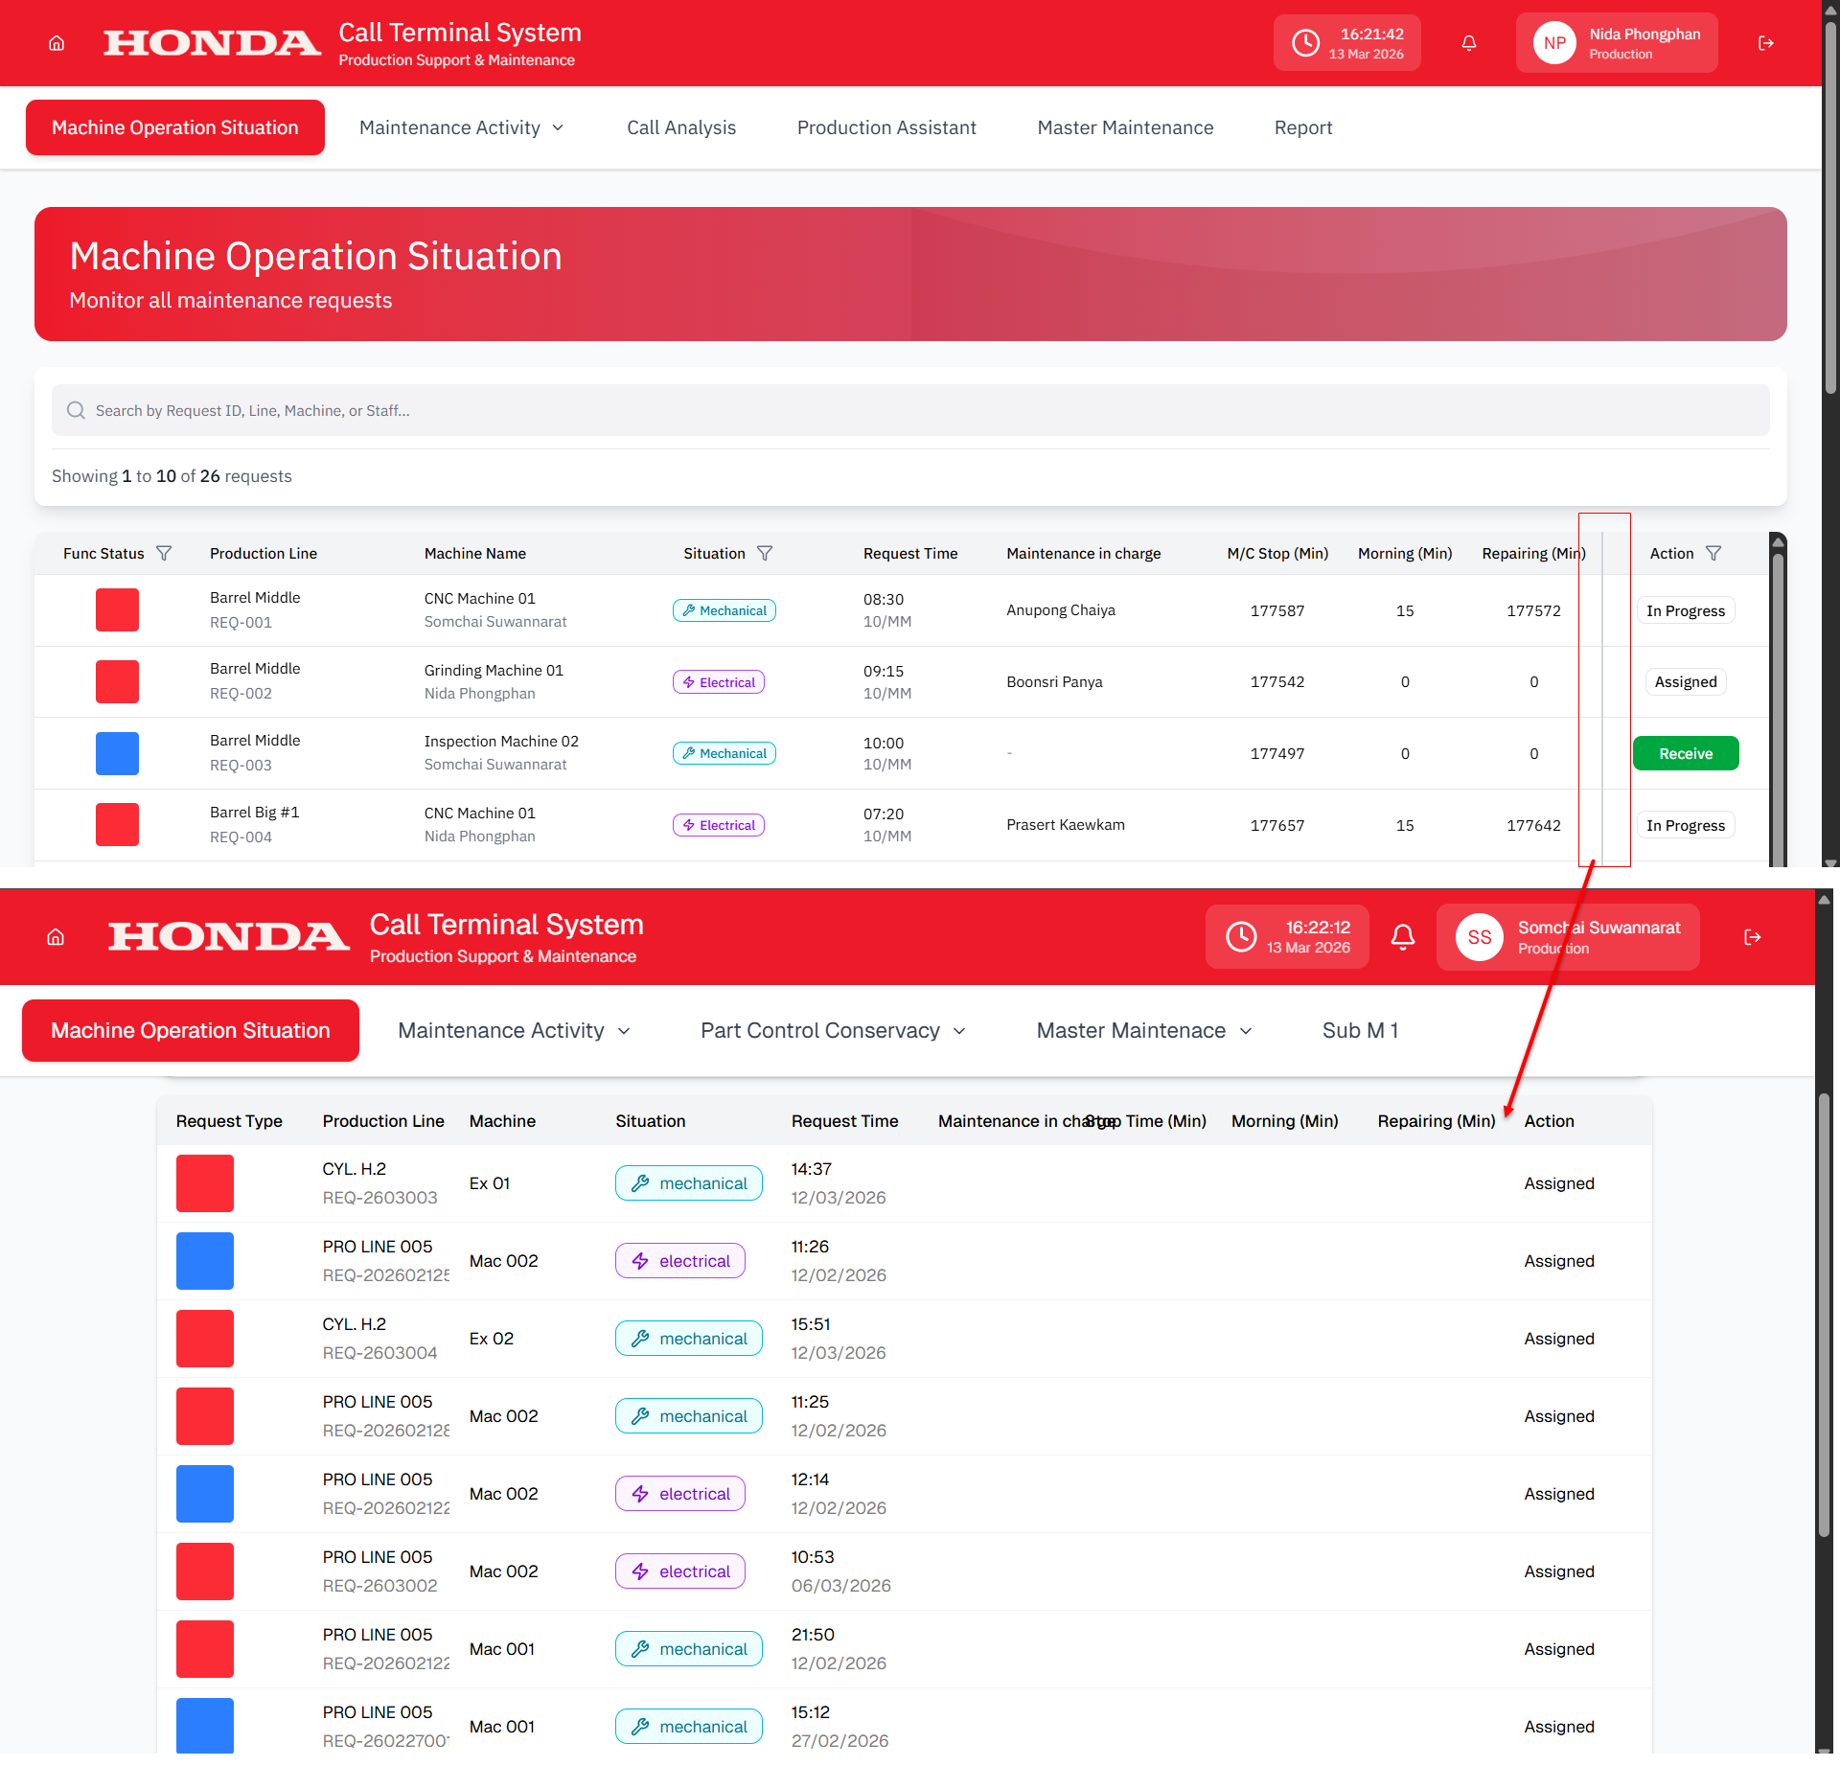Filter by Func Status funnel icon
The height and width of the screenshot is (1766, 1840).
click(164, 554)
